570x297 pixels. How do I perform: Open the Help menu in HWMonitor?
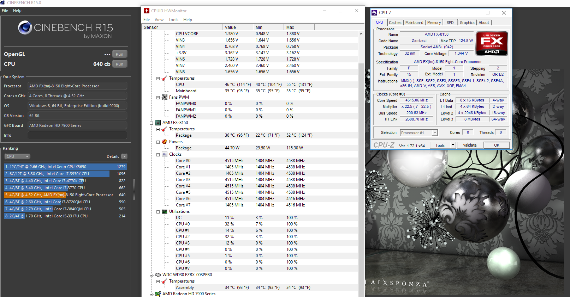pos(188,20)
